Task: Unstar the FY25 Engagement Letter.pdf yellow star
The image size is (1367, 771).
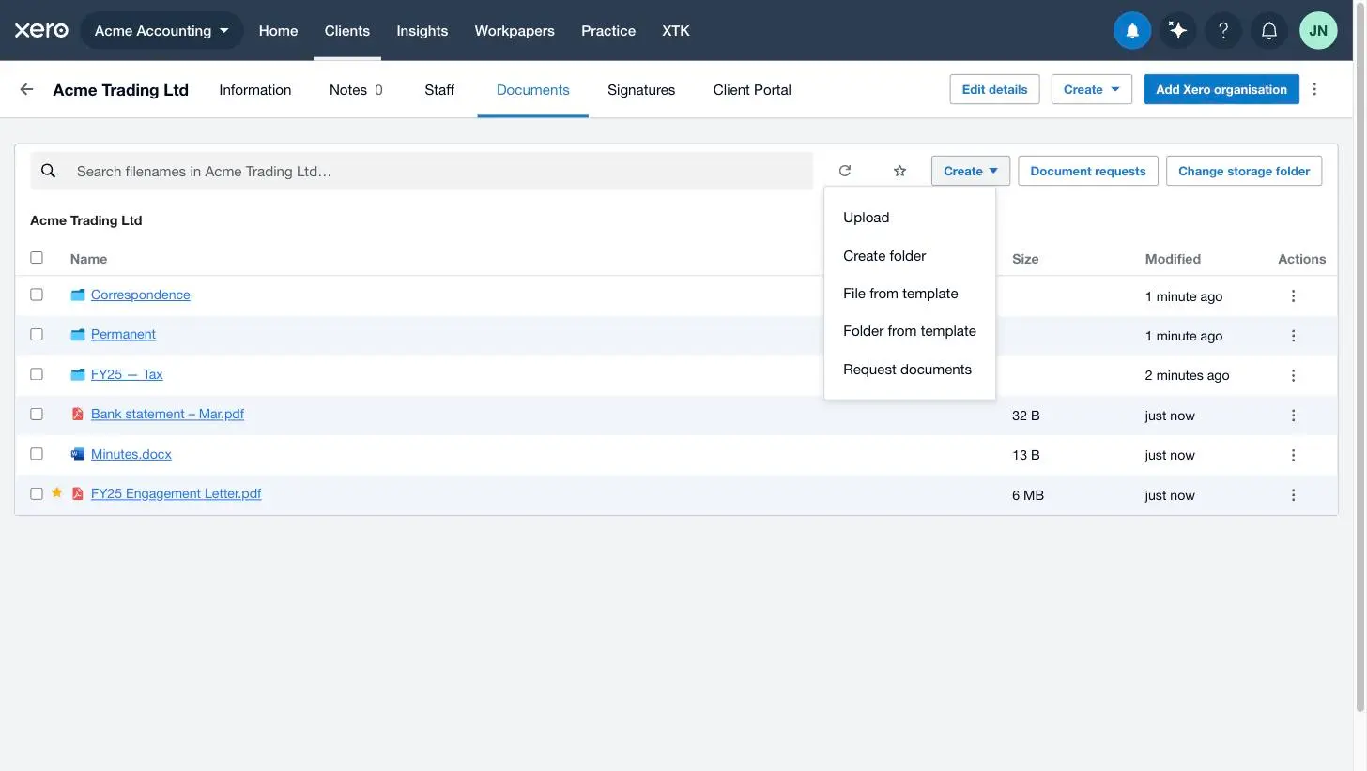Action: [x=56, y=492]
